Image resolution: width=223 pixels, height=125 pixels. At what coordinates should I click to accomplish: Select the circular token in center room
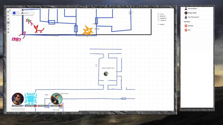[x=106, y=74]
